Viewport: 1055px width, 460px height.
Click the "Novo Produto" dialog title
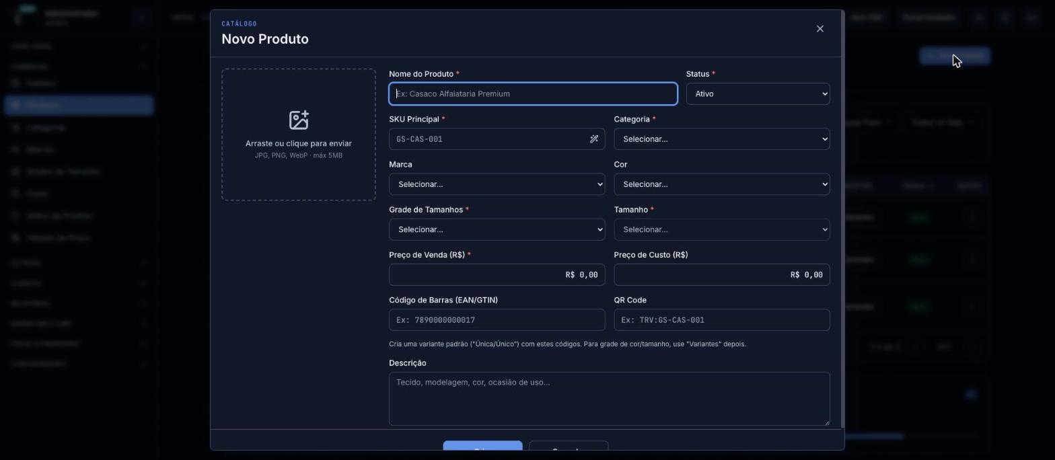pyautogui.click(x=265, y=39)
